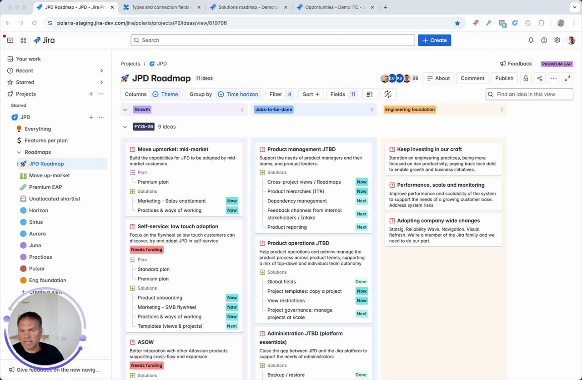Image resolution: width=582 pixels, height=380 pixels.
Task: Open the Projects more options ellipsis
Action: [x=101, y=94]
